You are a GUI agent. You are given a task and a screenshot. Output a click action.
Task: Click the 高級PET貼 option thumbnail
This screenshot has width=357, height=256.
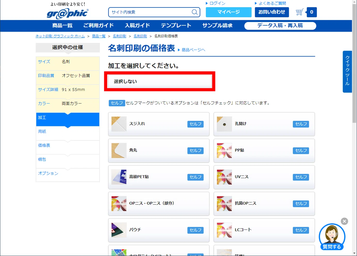click(x=119, y=177)
